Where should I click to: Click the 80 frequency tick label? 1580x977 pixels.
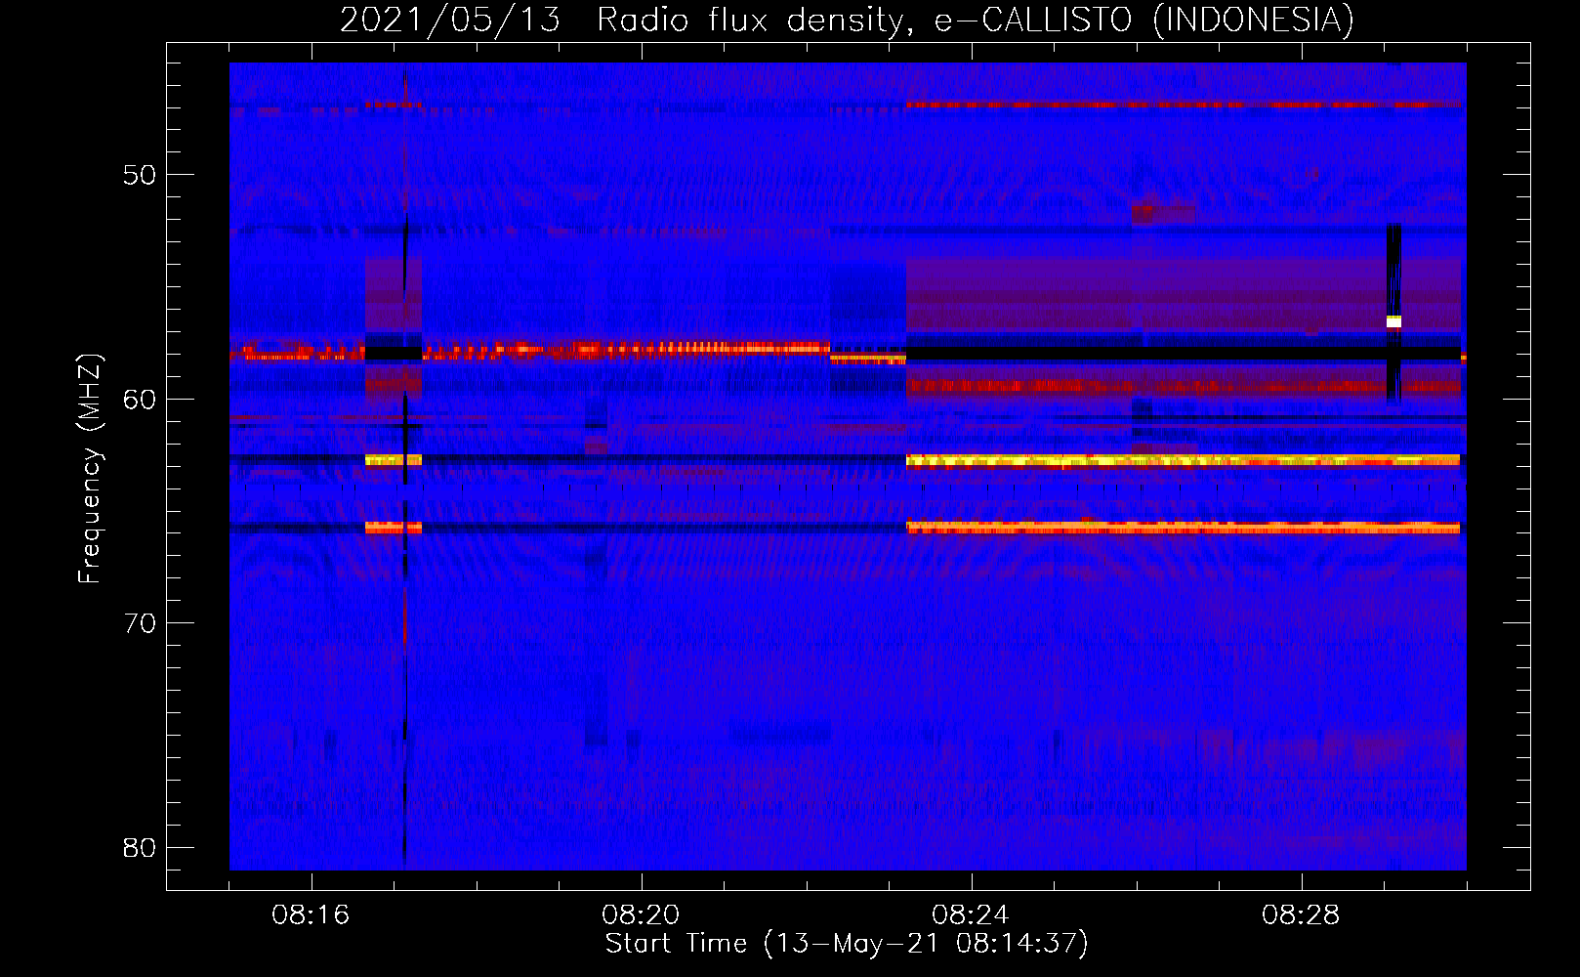(x=140, y=847)
